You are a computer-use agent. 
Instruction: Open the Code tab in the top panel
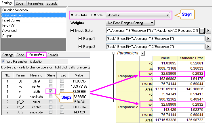(x=20, y=3)
